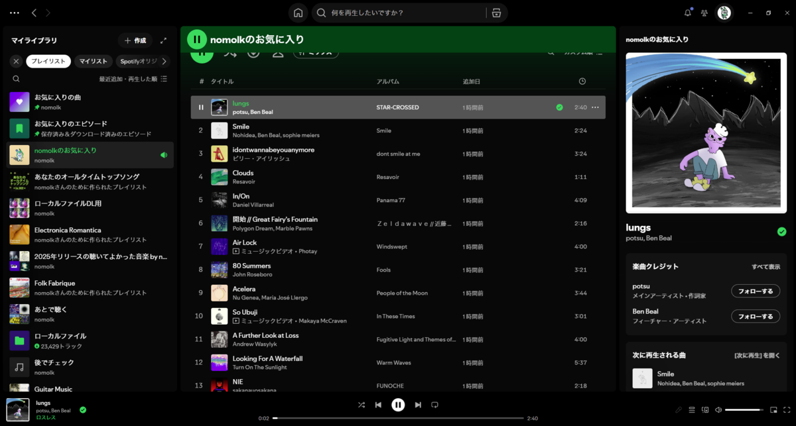Click the lungs album art in Now Playing
Screen dimensions: 796x426
706,133
